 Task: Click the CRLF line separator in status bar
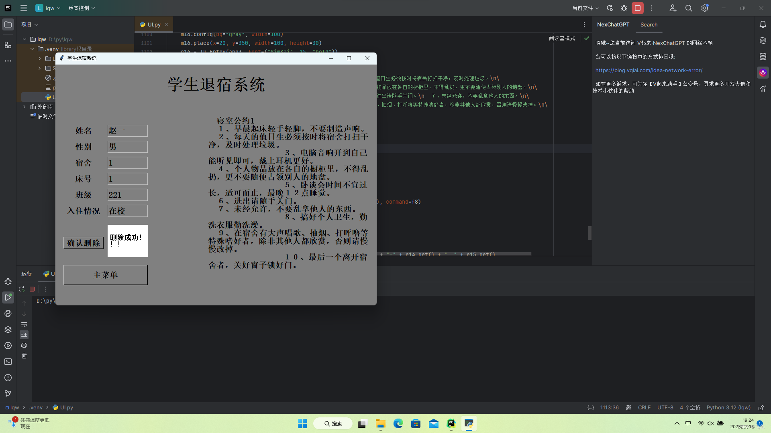pyautogui.click(x=644, y=407)
